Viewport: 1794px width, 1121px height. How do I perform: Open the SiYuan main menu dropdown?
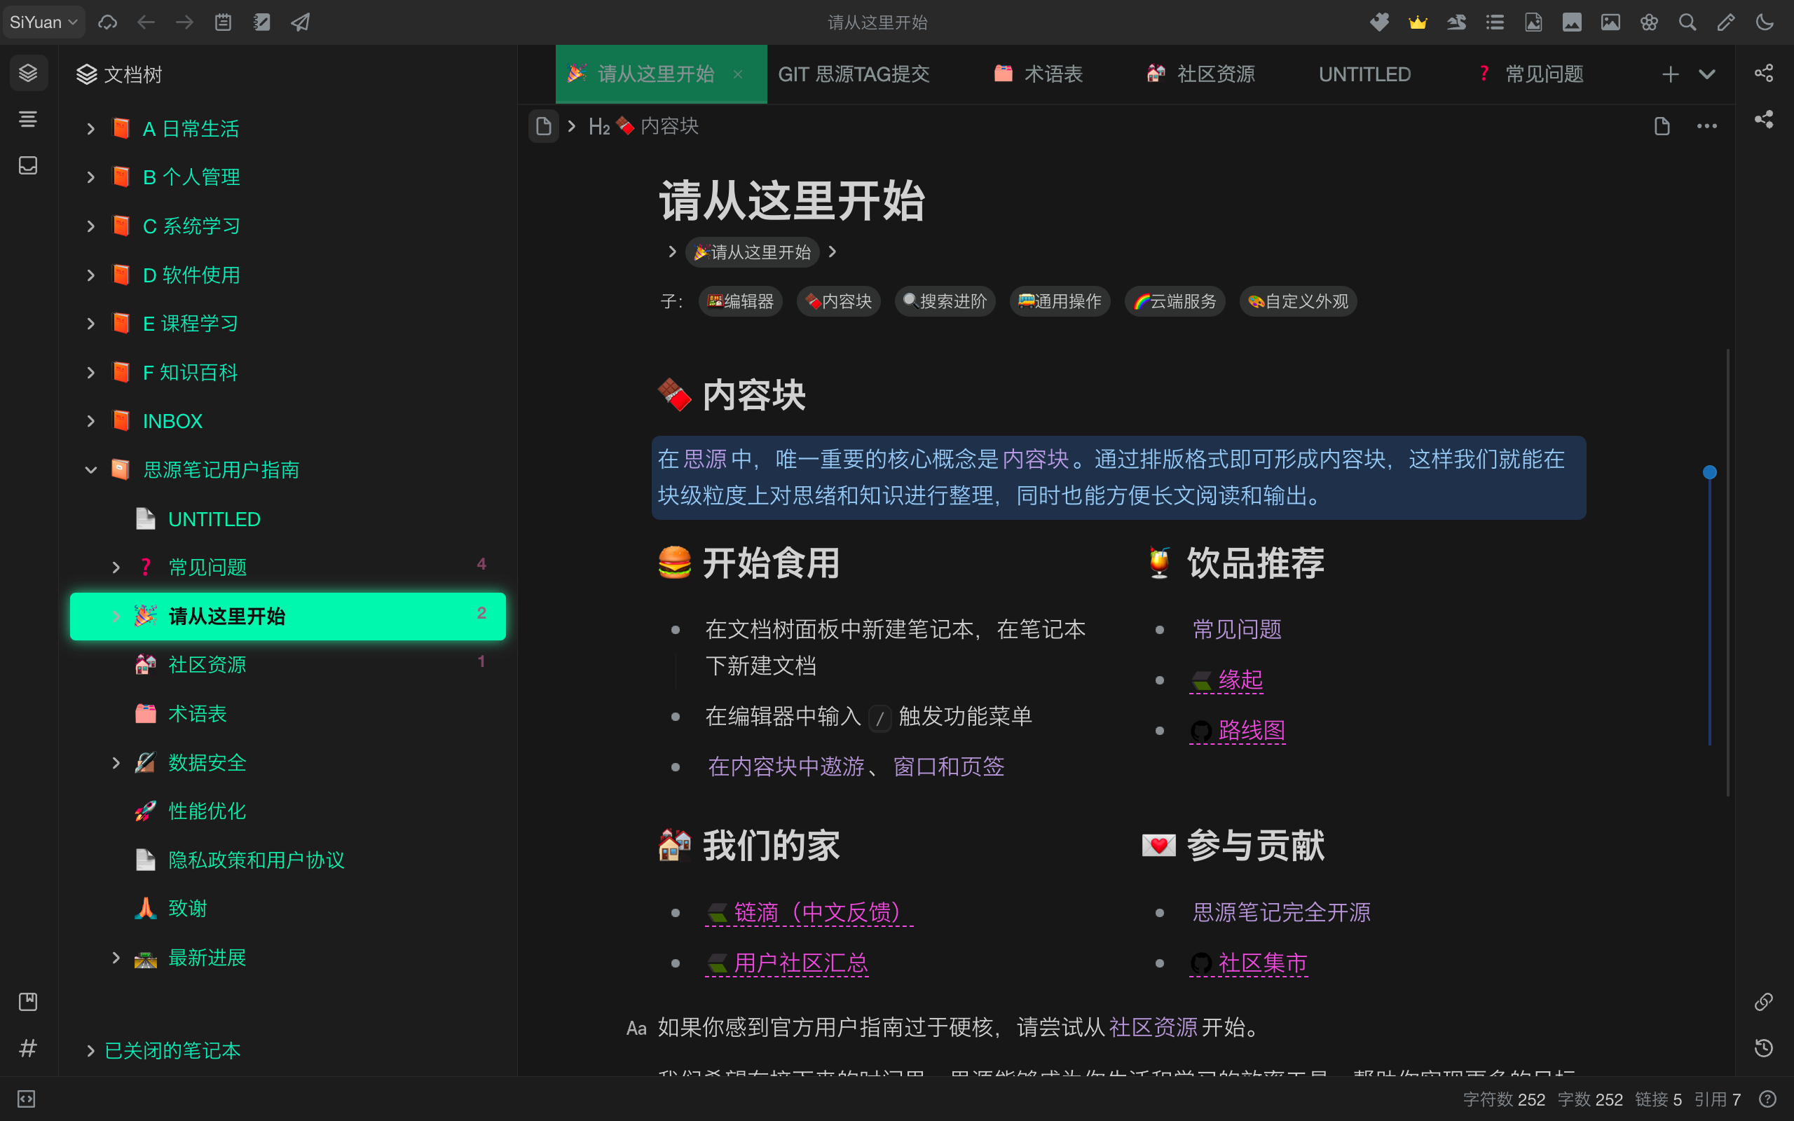(x=43, y=22)
